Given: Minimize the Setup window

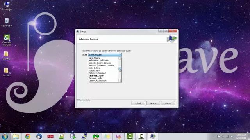Looking at the screenshot, I should pyautogui.click(x=161, y=31).
